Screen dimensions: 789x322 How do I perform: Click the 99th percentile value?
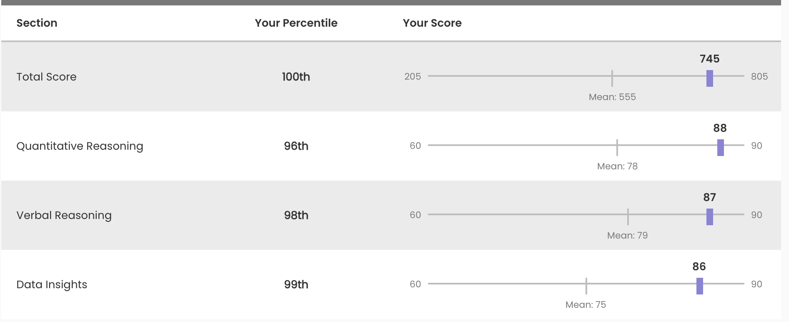[x=296, y=284]
